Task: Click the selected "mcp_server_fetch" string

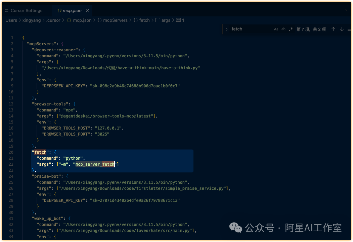Action: tap(95, 164)
